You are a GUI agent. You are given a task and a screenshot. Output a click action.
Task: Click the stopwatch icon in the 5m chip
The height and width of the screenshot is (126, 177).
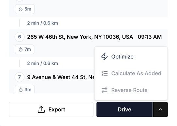[x=21, y=9]
